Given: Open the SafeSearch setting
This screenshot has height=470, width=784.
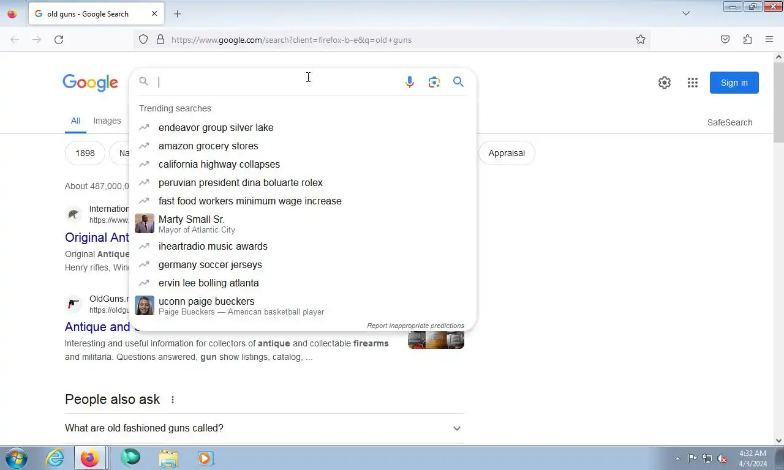Looking at the screenshot, I should (x=729, y=122).
